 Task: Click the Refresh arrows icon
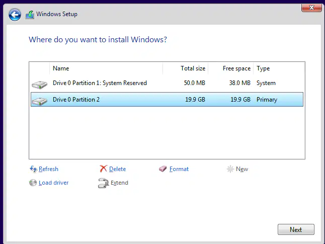tap(33, 169)
